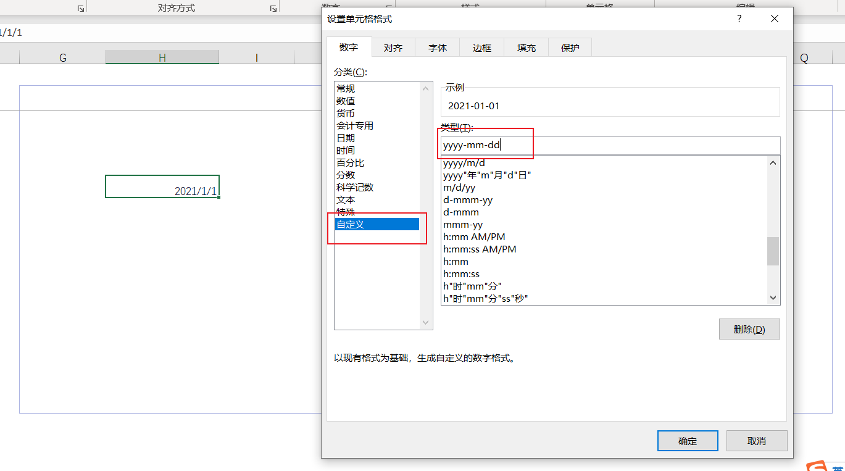Switch to the 对齐 tab

393,48
